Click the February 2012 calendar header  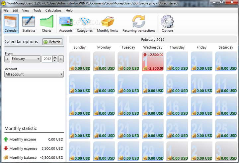153,40
